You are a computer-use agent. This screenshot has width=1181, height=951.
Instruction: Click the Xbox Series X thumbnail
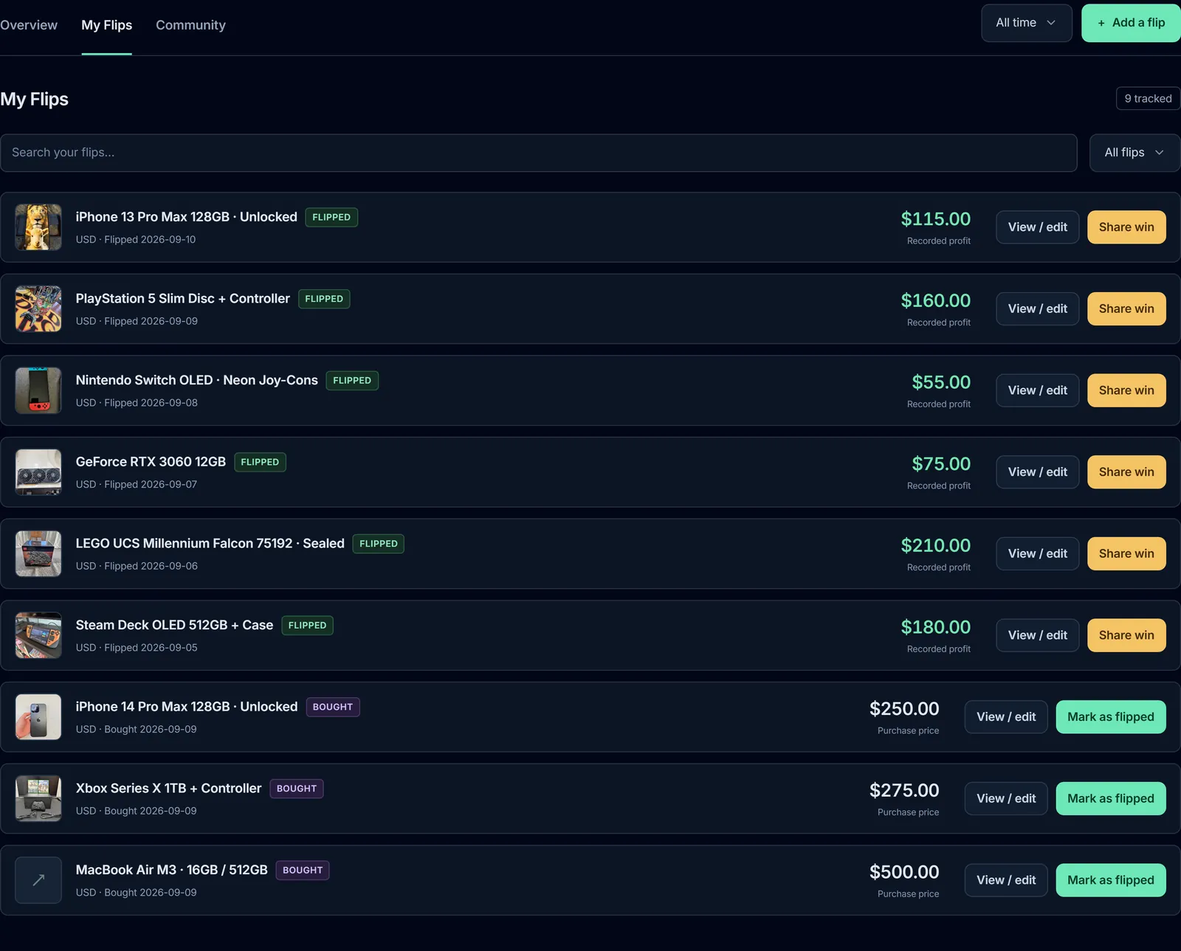point(38,798)
